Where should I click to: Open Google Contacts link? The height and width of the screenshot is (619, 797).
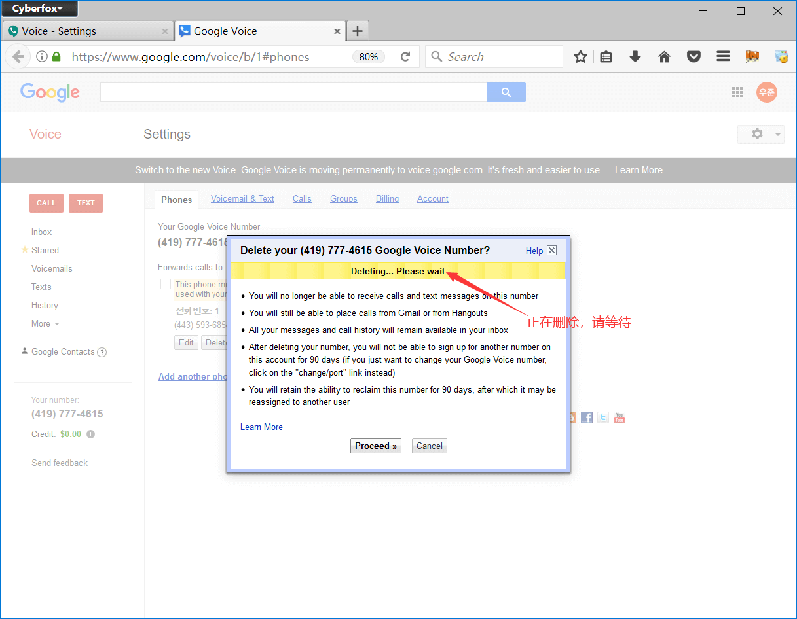63,351
